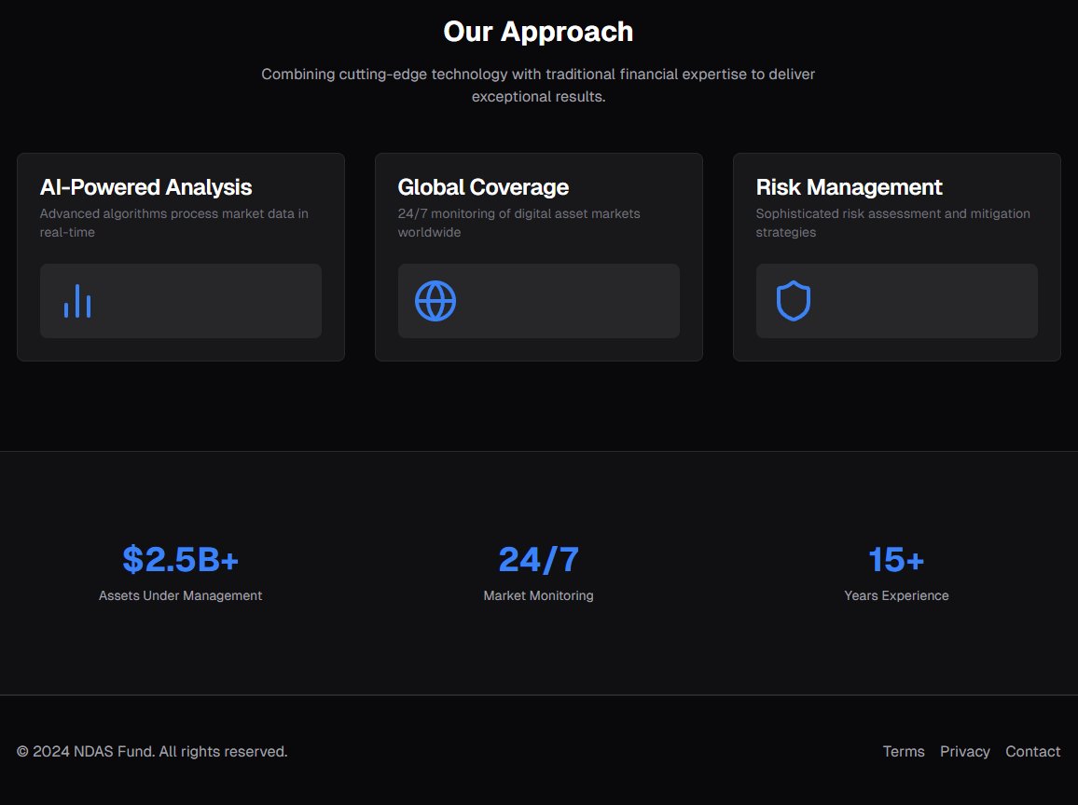The width and height of the screenshot is (1078, 805).
Task: Select the Global Coverage heading
Action: pyautogui.click(x=483, y=186)
